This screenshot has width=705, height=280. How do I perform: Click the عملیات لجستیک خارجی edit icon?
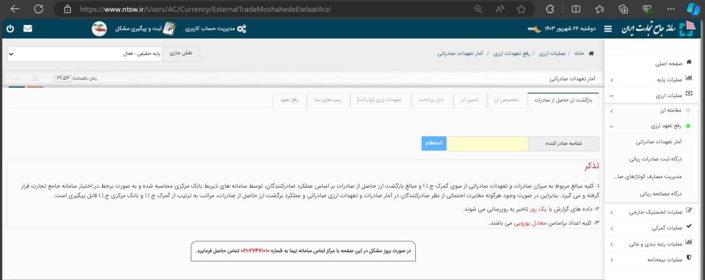pos(688,211)
